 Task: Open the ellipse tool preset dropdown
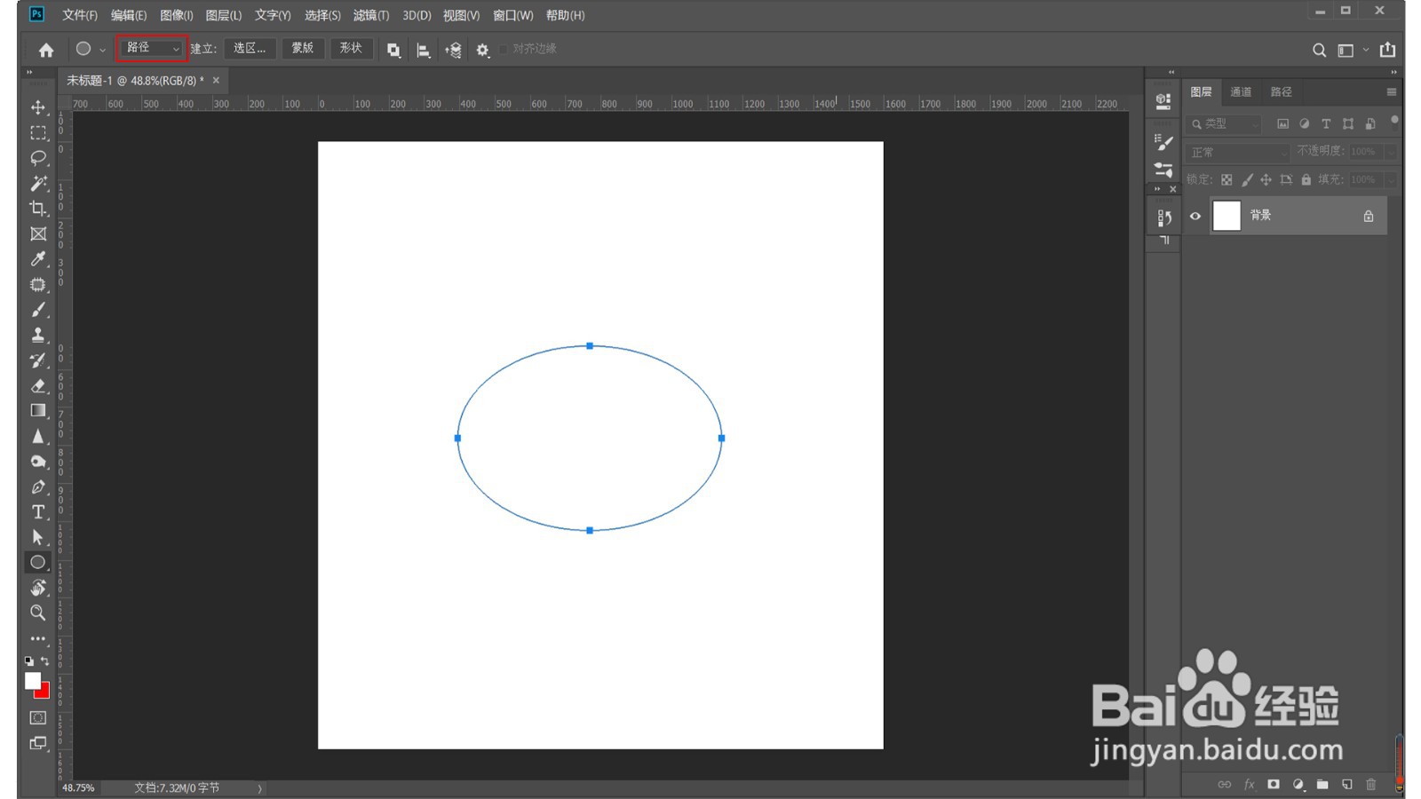click(102, 50)
